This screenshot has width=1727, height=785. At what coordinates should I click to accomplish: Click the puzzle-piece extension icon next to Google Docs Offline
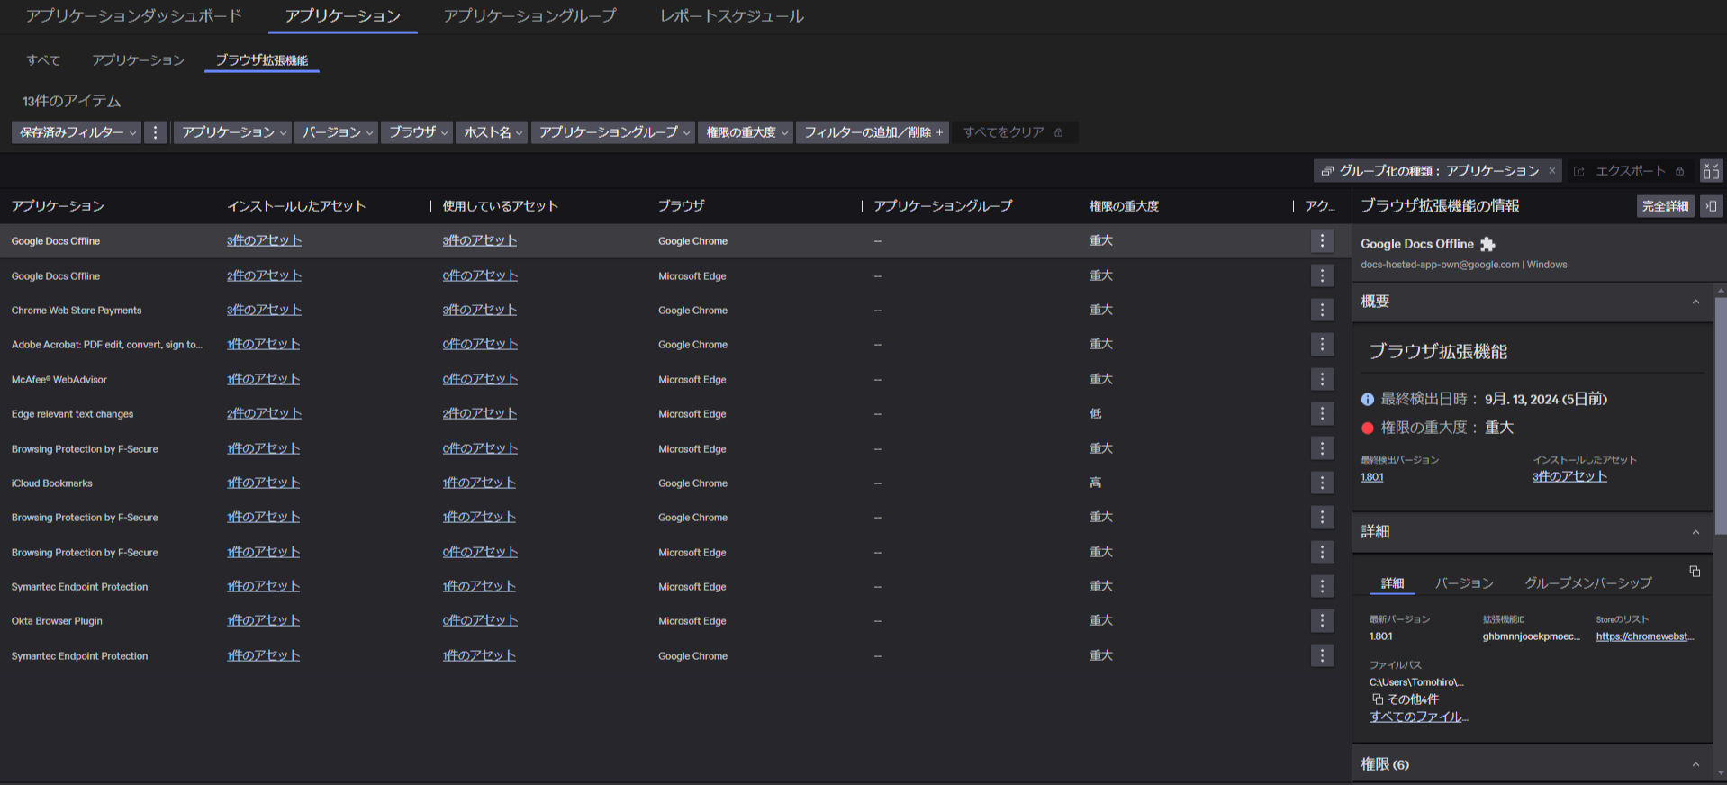1487,244
